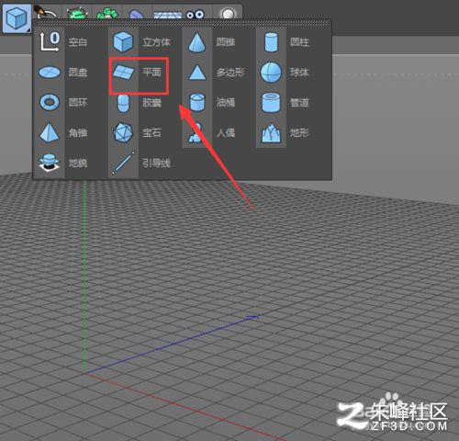Add a Landscape (地形) primitive
The height and width of the screenshot is (441, 459).
[x=271, y=133]
